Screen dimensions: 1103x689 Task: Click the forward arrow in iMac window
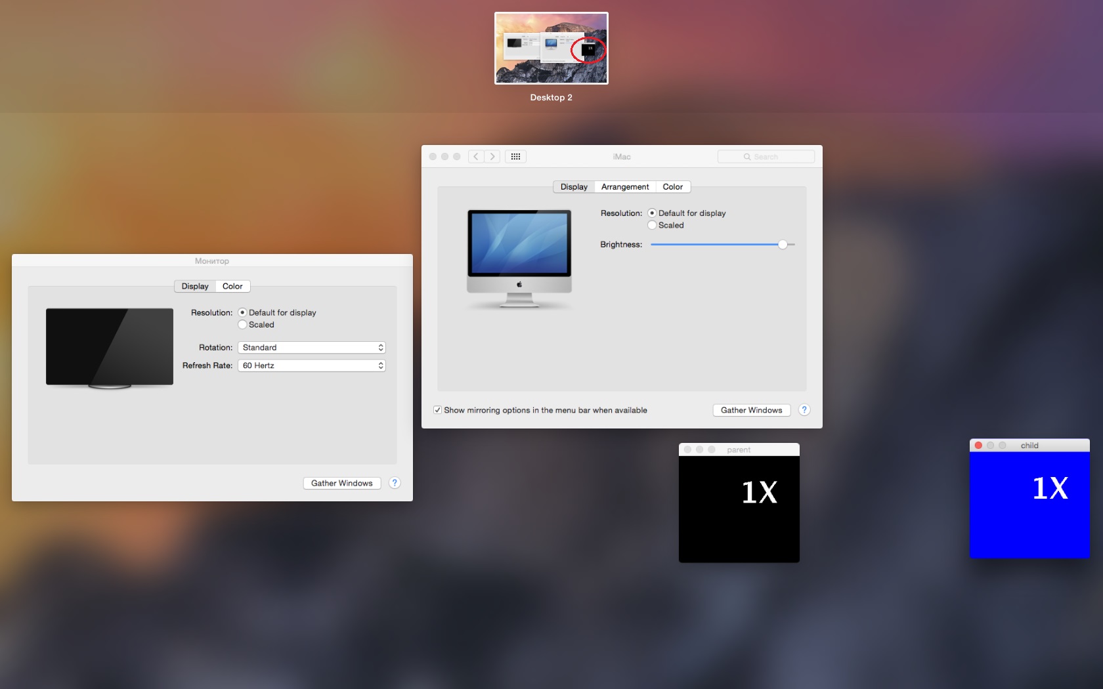[x=492, y=157]
